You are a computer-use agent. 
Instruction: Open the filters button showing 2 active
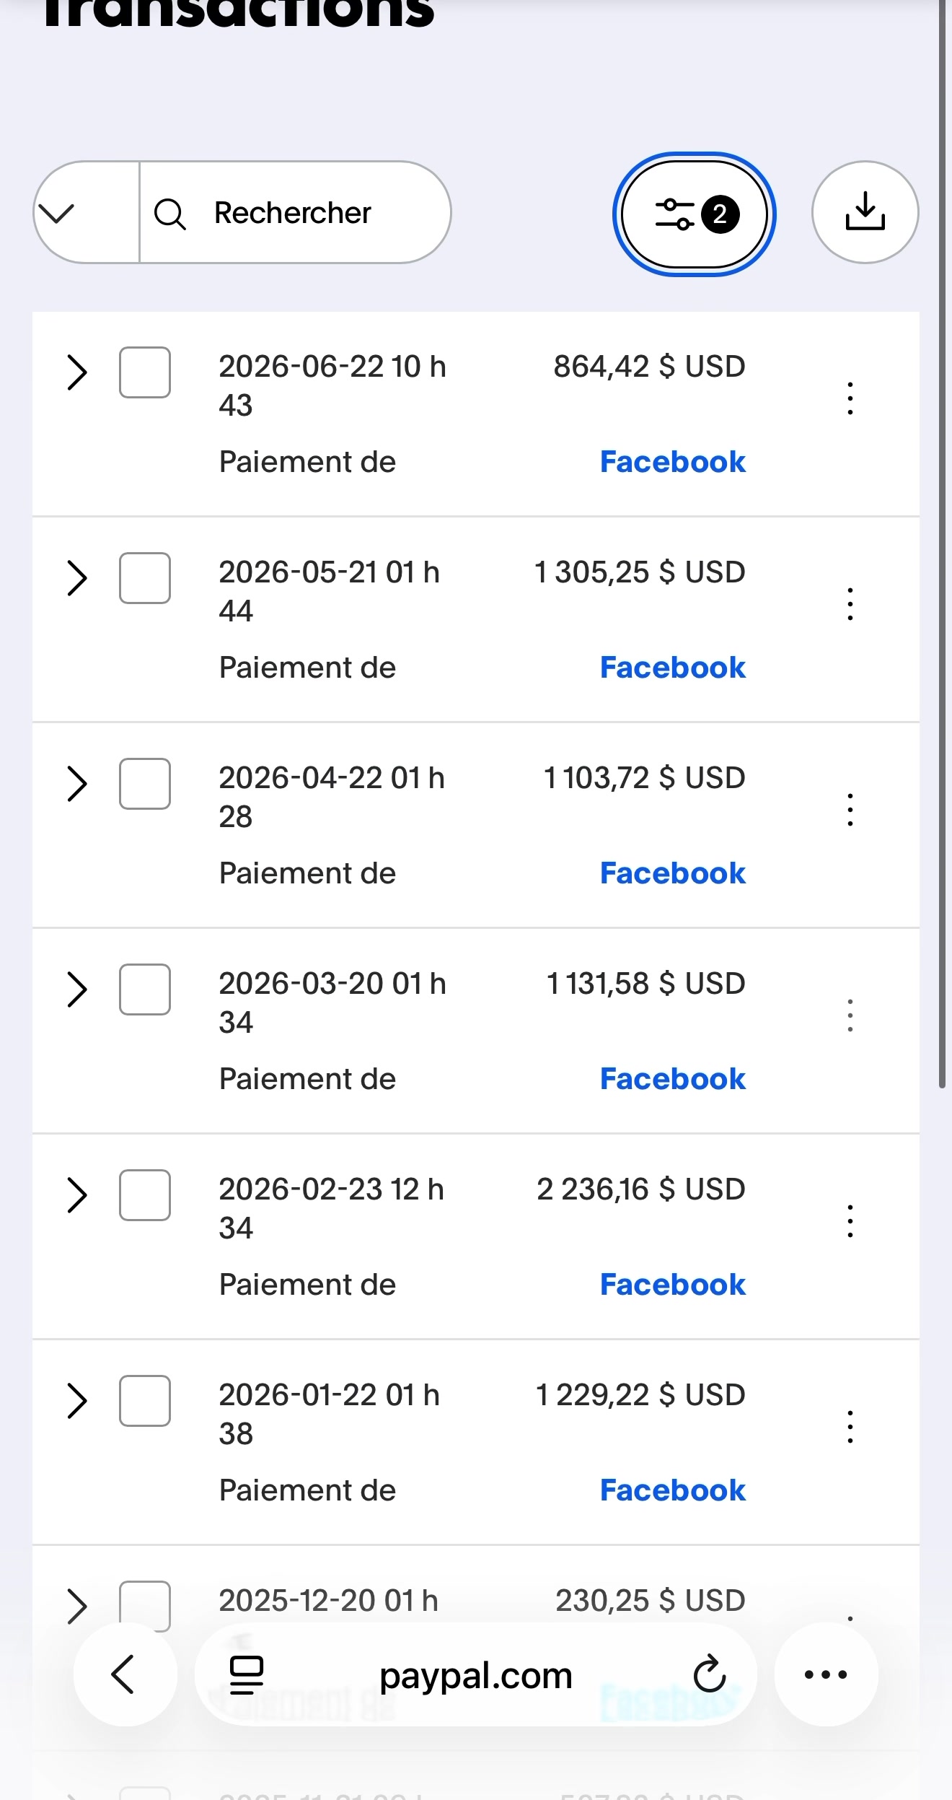(x=695, y=214)
